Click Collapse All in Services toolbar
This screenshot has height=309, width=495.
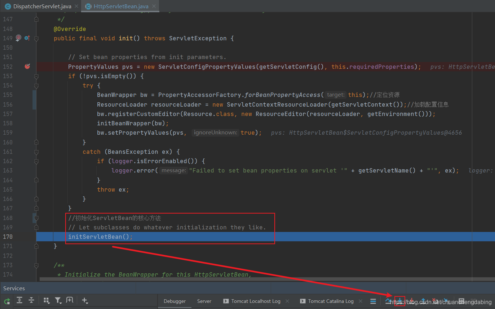pyautogui.click(x=31, y=300)
